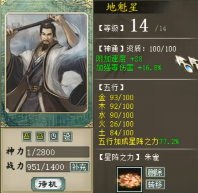Click the 删除 delete button

pos(155,172)
